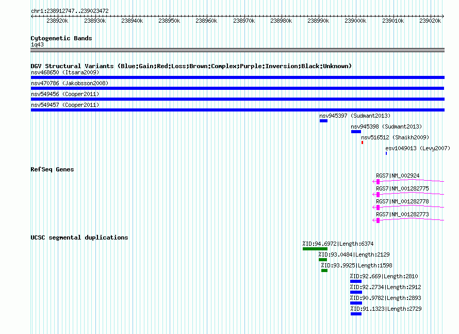Click ruler tick label 239000k
The height and width of the screenshot is (334, 459).
(x=355, y=21)
